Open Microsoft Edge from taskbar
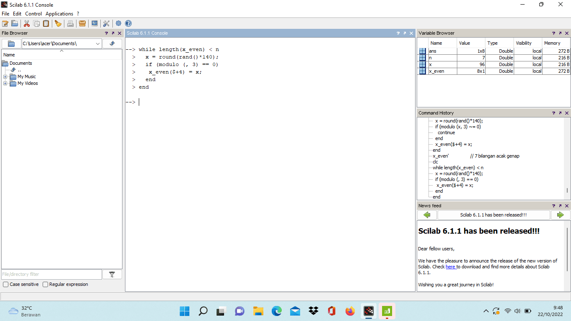Viewport: 571px width, 321px height. click(276, 311)
